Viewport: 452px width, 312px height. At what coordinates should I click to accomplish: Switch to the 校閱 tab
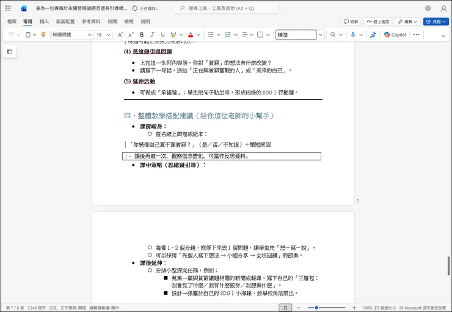pyautogui.click(x=112, y=21)
